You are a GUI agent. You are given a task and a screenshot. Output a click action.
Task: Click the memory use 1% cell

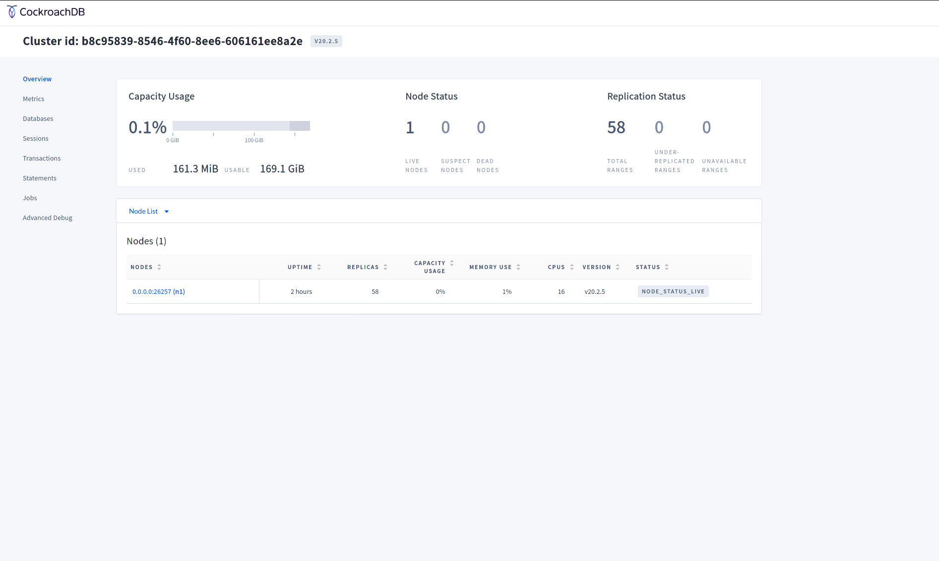pos(507,291)
